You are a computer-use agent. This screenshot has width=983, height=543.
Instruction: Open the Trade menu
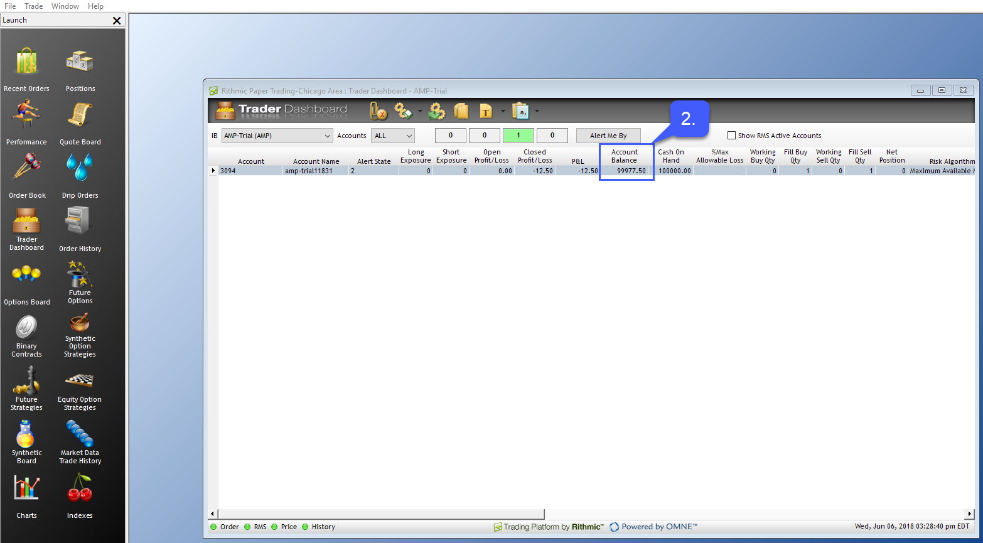[x=34, y=6]
